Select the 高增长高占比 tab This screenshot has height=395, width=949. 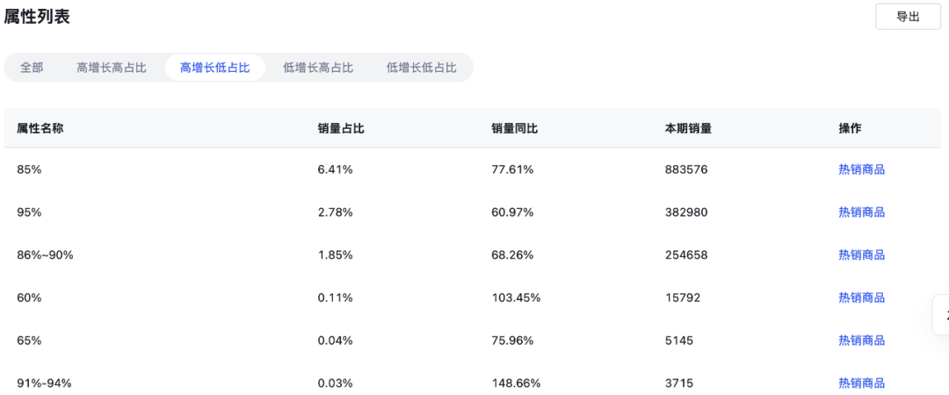point(112,67)
